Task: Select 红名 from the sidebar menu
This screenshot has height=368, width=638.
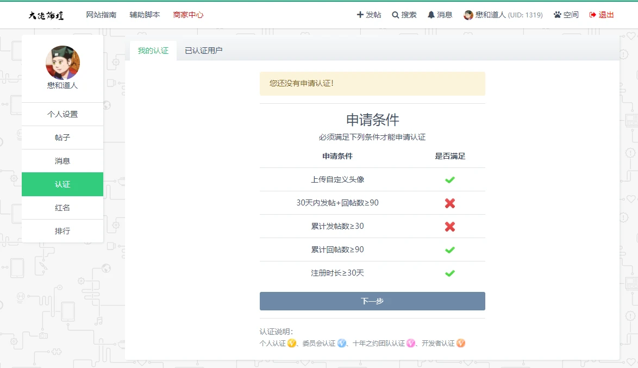Action: [x=62, y=208]
